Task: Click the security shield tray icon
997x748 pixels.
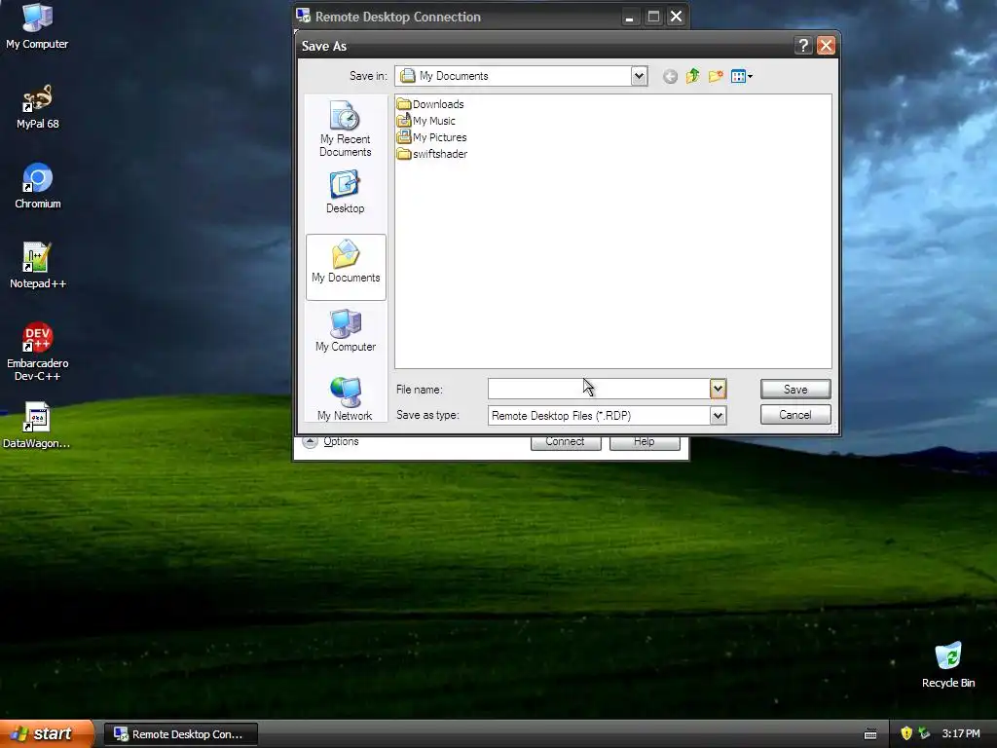Action: (x=906, y=734)
